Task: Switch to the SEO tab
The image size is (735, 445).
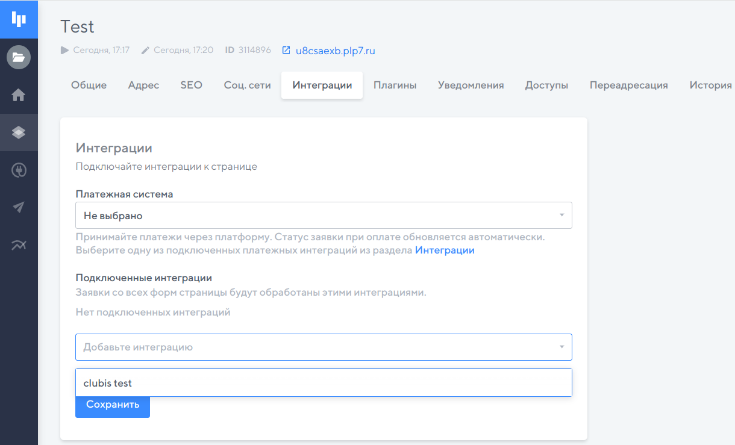Action: coord(191,85)
